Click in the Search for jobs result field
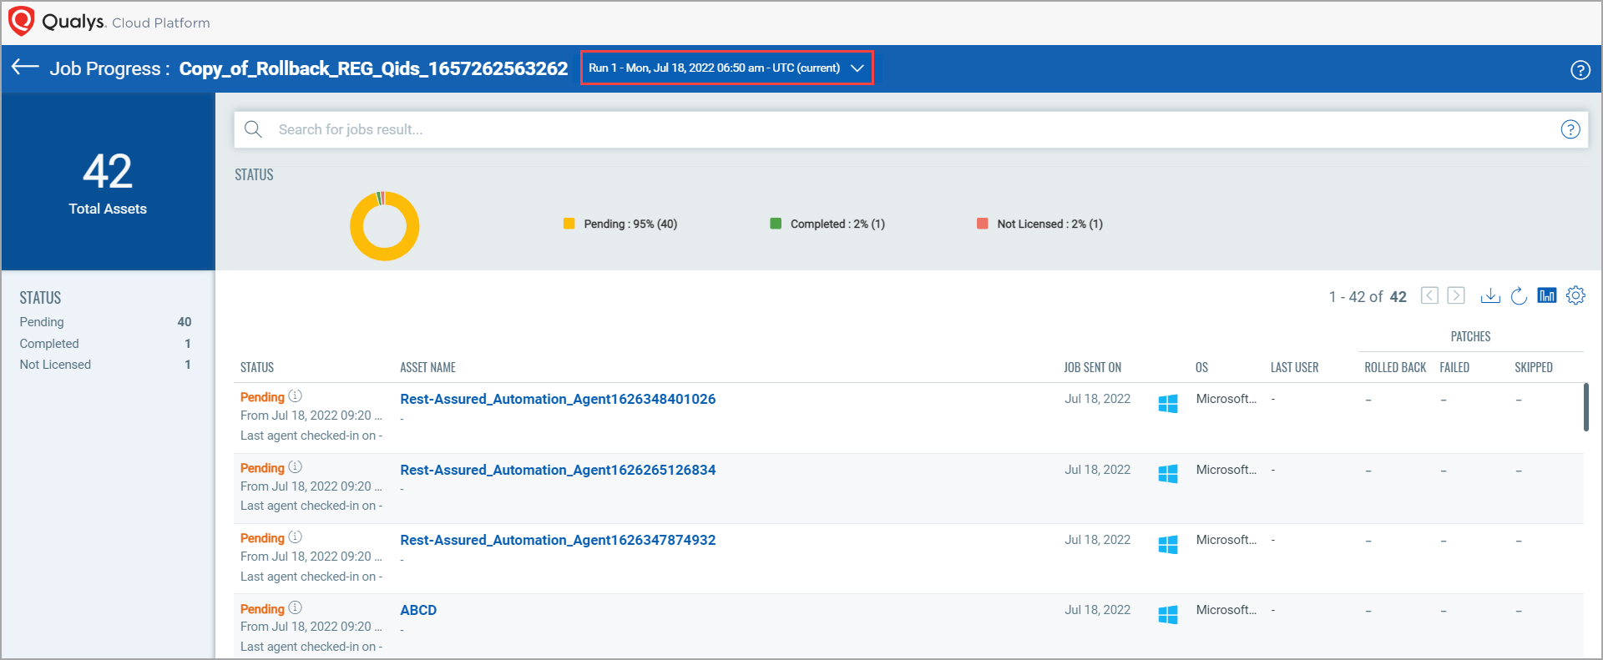Viewport: 1603px width, 660px height. pyautogui.click(x=835, y=129)
